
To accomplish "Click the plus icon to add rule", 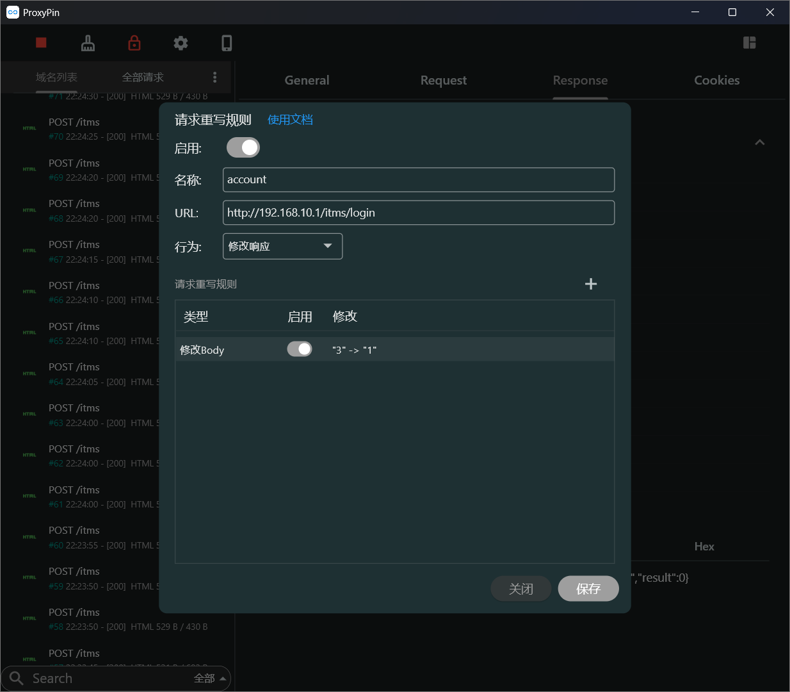I will [x=591, y=284].
